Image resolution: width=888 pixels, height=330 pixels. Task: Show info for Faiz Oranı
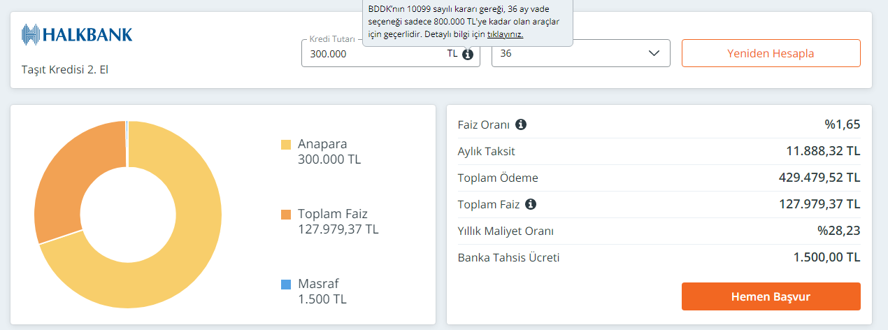pos(520,124)
